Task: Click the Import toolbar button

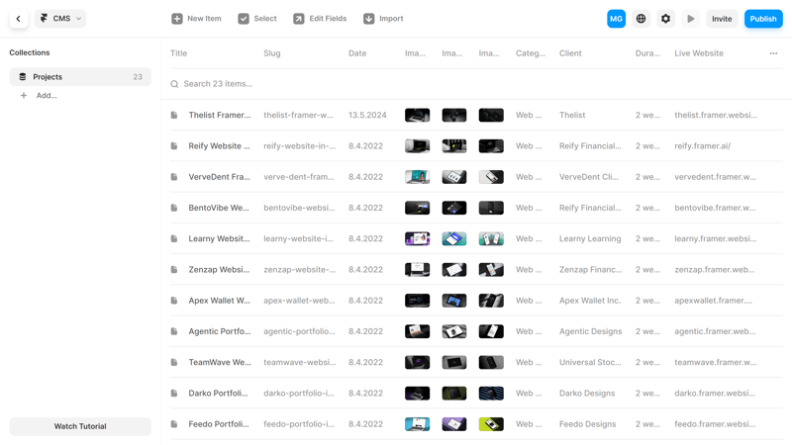Action: (x=383, y=19)
